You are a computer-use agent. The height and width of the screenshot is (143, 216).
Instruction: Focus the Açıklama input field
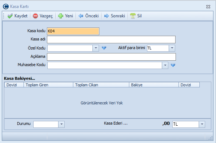pos(112,57)
